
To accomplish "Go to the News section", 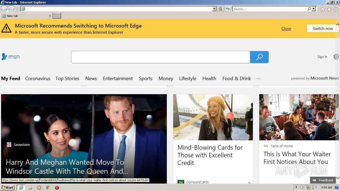I will point(91,79).
